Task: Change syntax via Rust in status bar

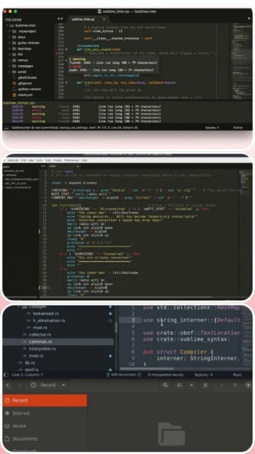Action: point(237,375)
